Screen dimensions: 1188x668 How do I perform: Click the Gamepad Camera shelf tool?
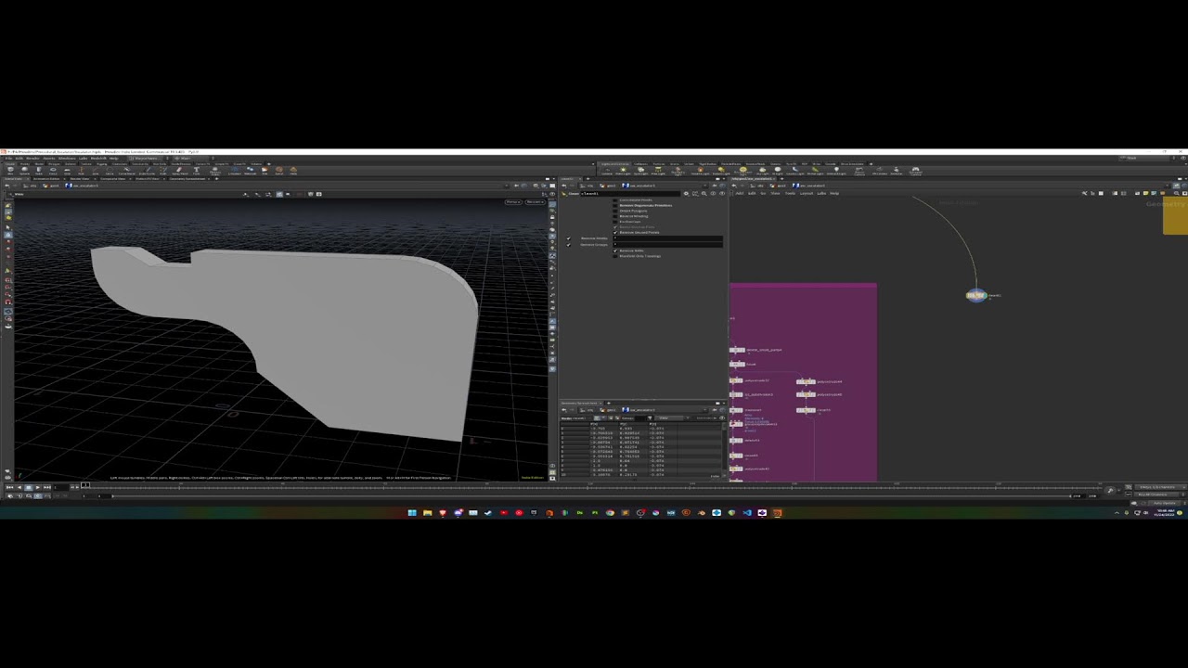[x=916, y=171]
